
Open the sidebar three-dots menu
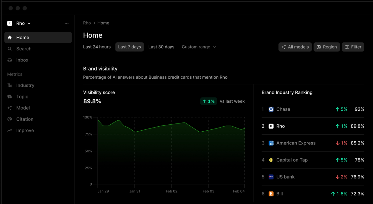(x=66, y=24)
